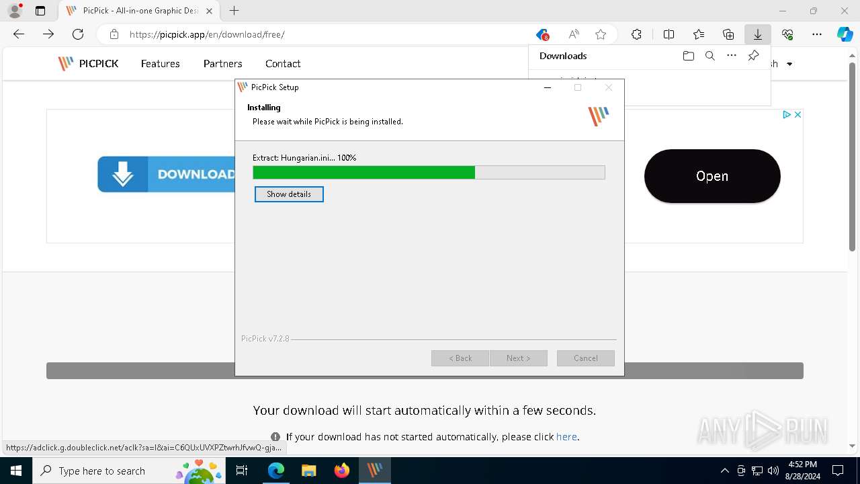Click the blue DOWNLOAD ad banner
The image size is (860, 484).
pos(166,174)
